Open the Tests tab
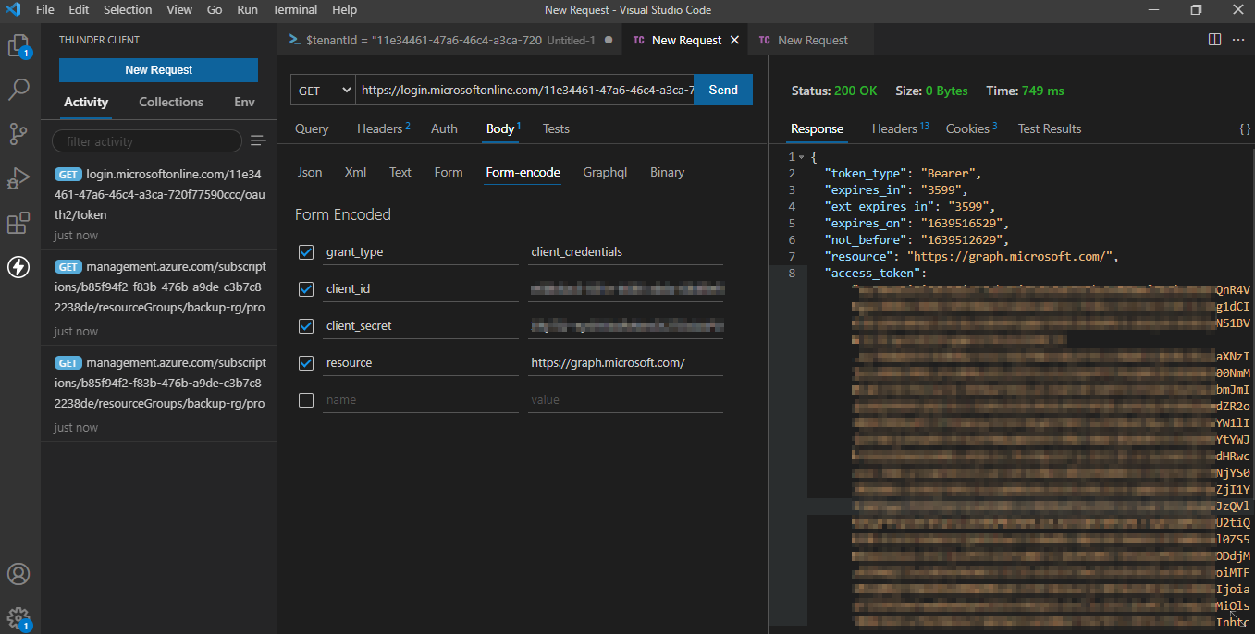Image resolution: width=1255 pixels, height=634 pixels. pyautogui.click(x=556, y=128)
